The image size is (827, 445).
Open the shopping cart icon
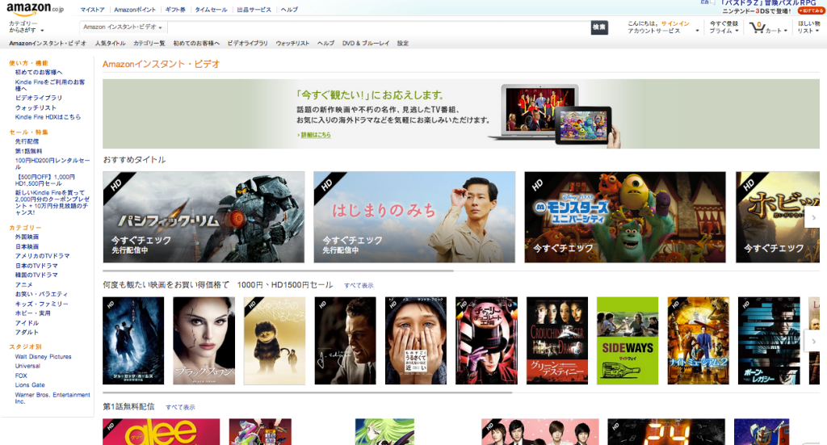click(758, 27)
